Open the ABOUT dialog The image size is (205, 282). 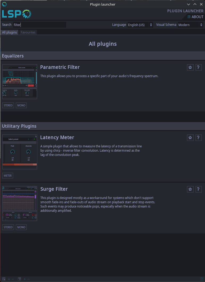click(x=195, y=17)
